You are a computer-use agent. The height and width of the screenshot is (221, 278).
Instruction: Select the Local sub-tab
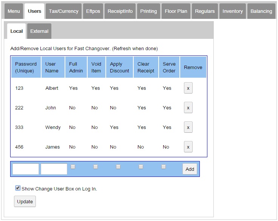[x=17, y=31]
